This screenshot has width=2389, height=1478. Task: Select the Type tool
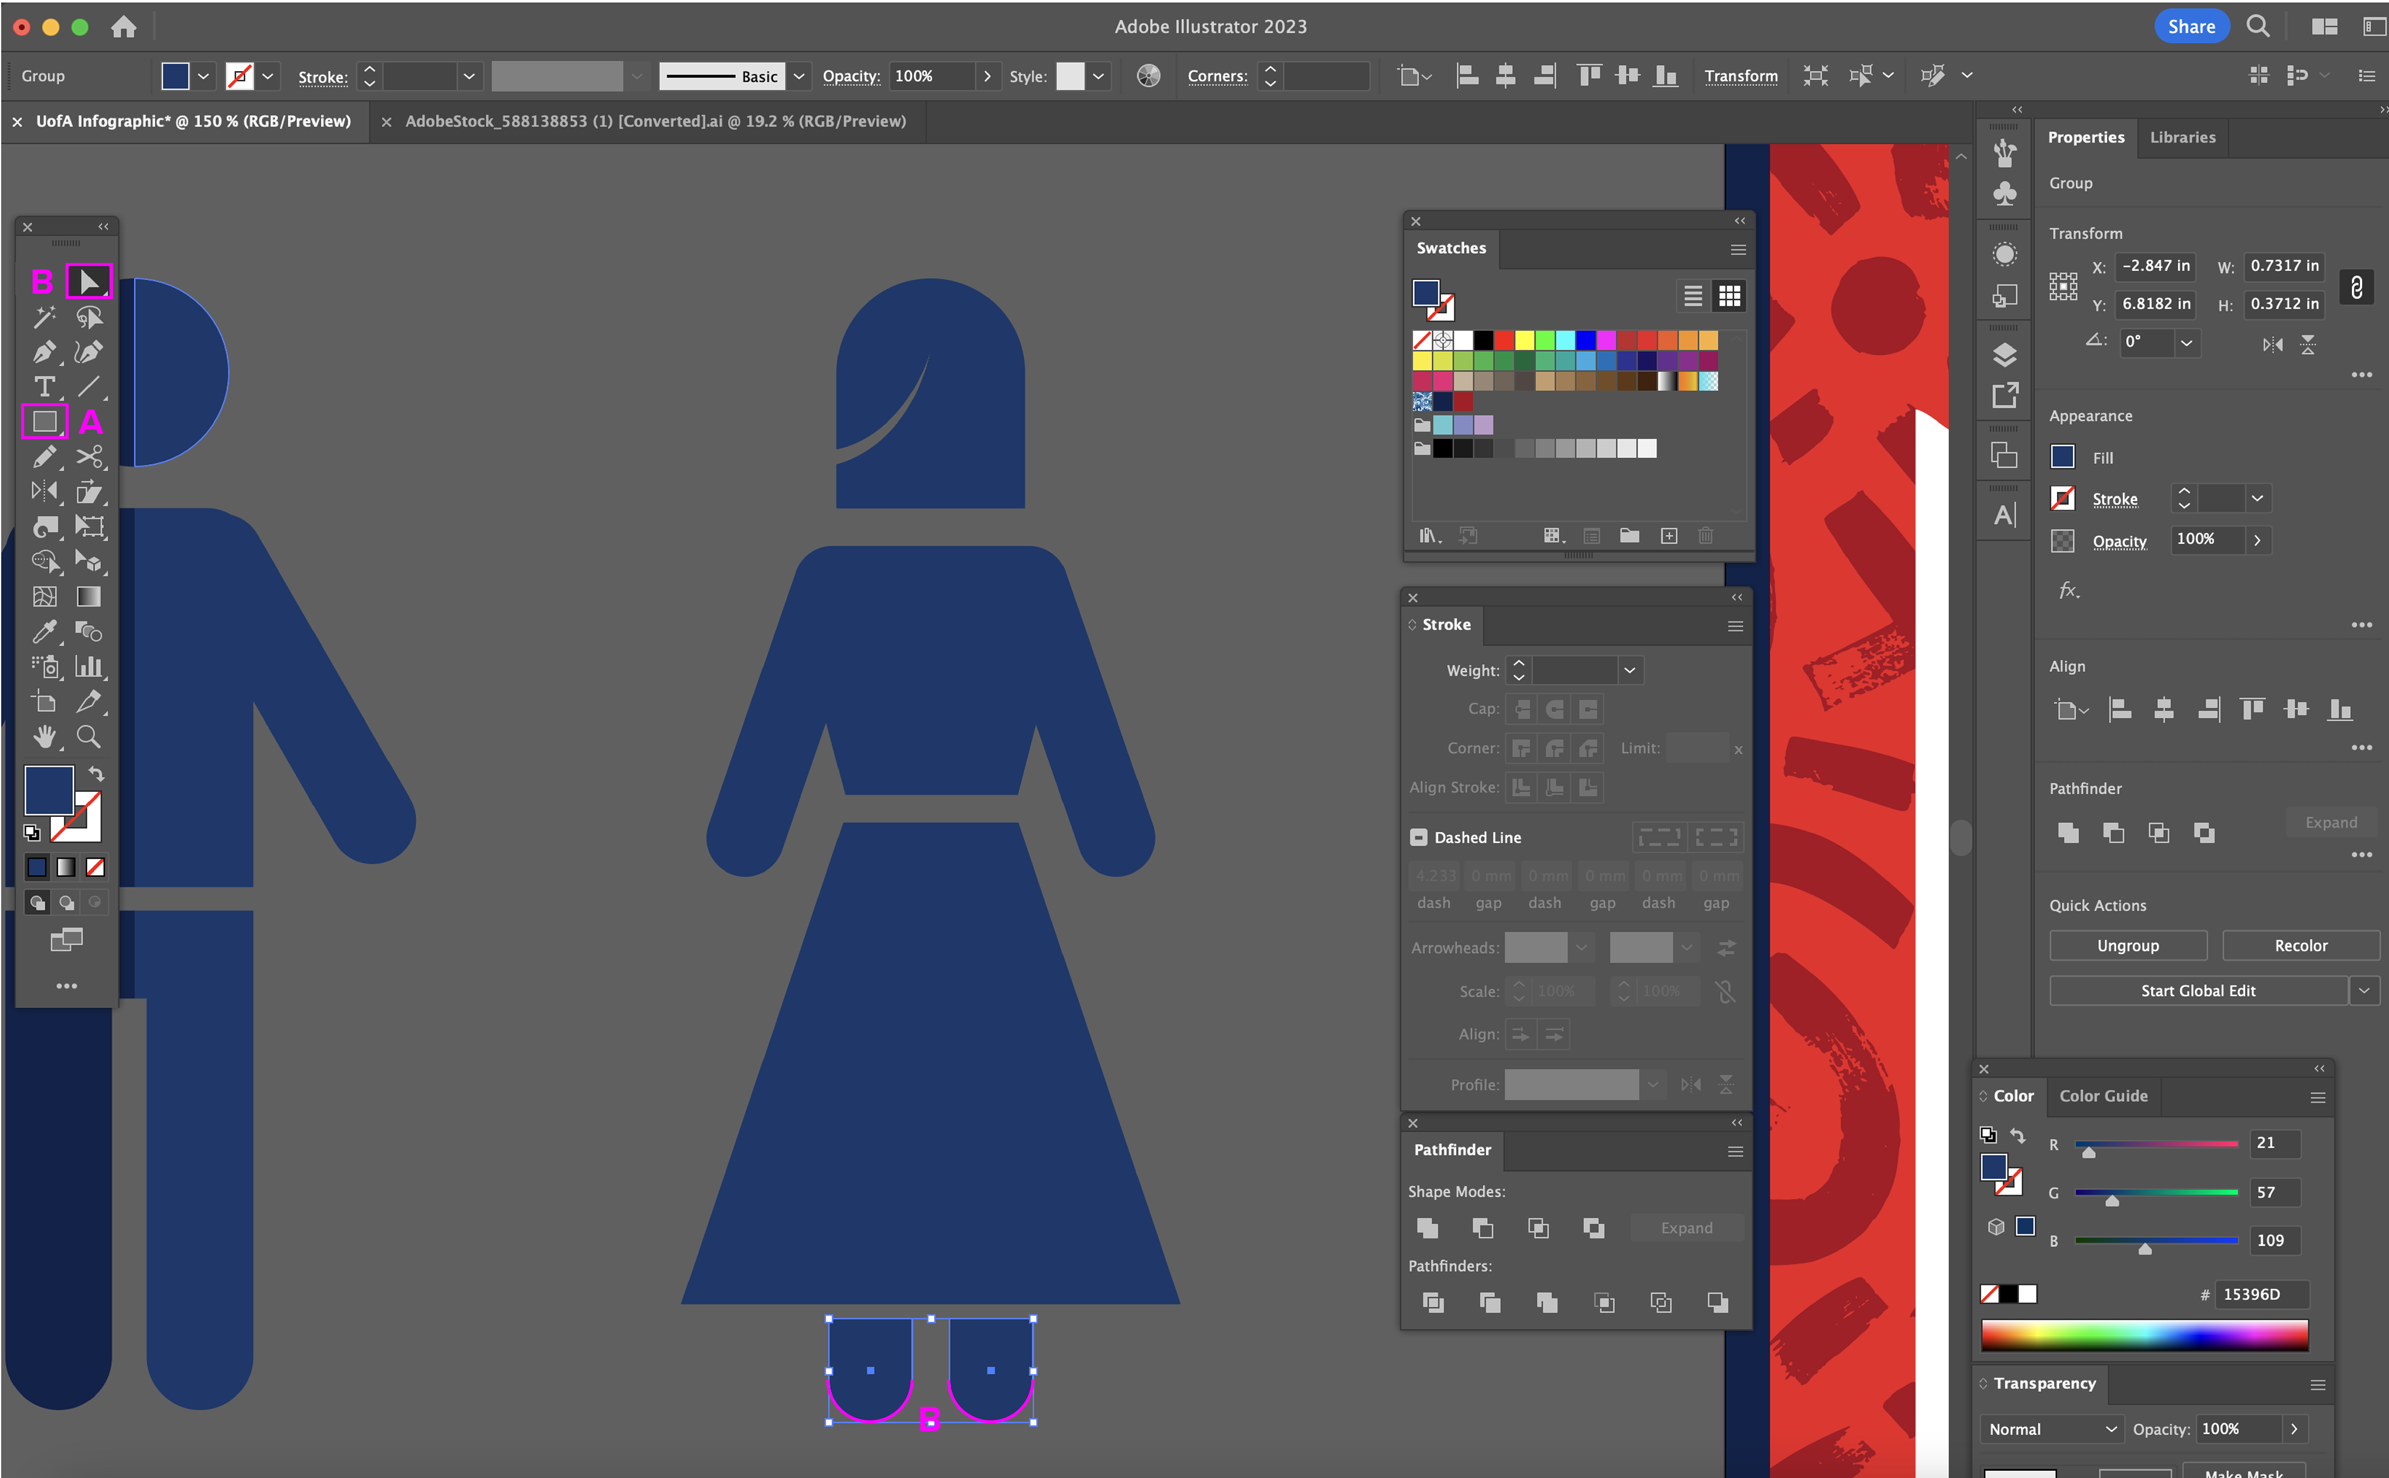coord(44,387)
